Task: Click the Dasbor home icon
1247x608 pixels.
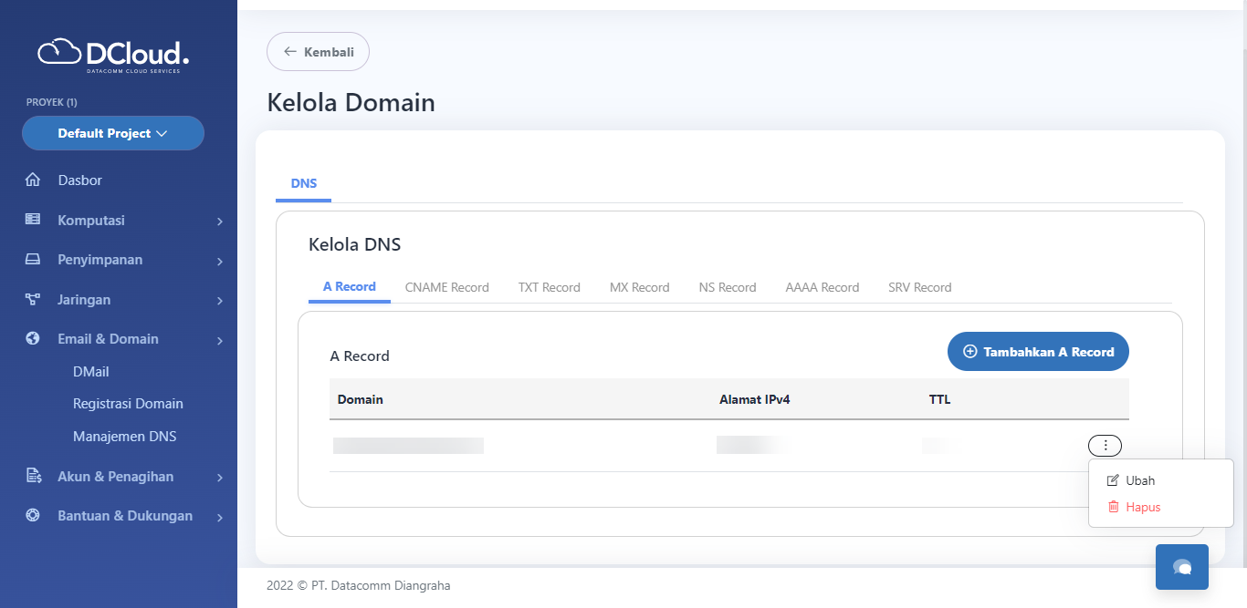Action: point(33,180)
